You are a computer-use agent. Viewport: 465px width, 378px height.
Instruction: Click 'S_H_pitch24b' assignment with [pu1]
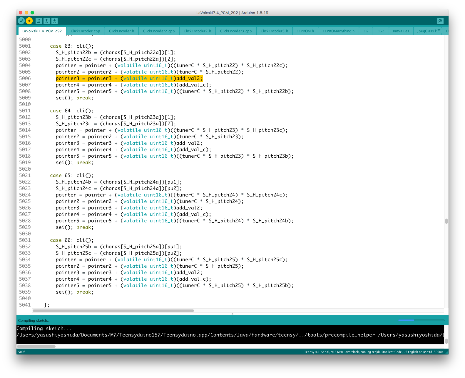click(119, 182)
